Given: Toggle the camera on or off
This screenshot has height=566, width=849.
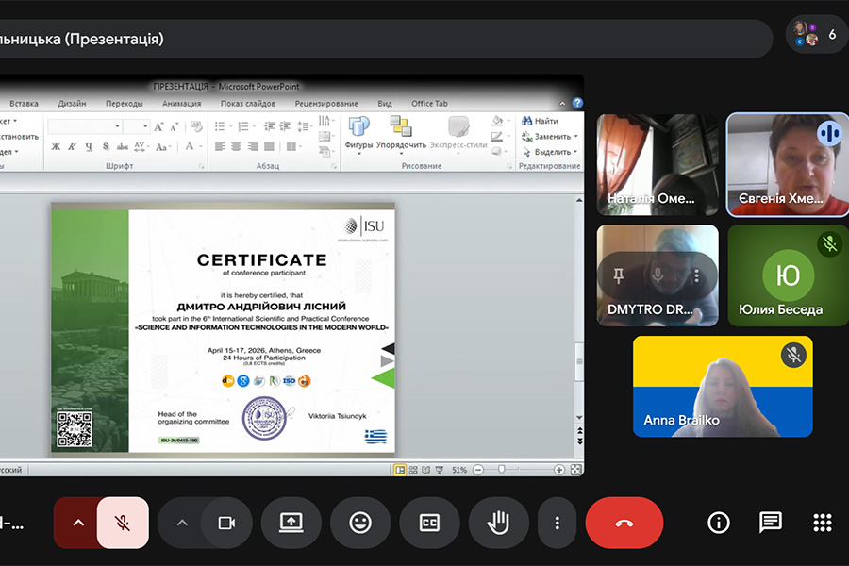Looking at the screenshot, I should [226, 523].
